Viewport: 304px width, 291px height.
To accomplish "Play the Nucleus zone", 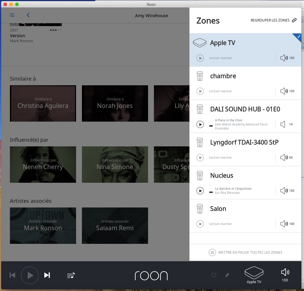I will [200, 191].
